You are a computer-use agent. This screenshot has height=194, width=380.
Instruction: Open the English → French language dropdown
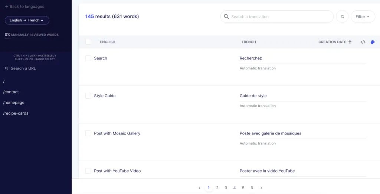pyautogui.click(x=27, y=20)
